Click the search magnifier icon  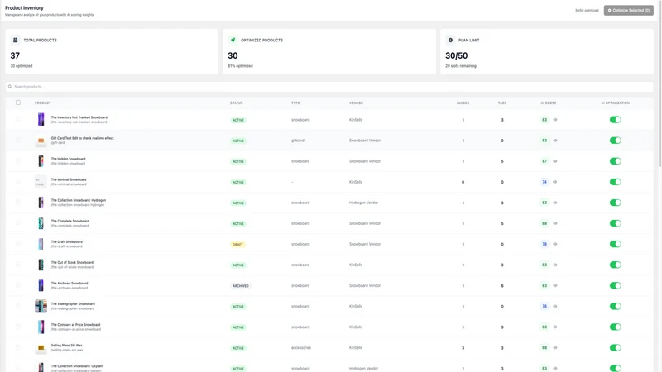10,87
